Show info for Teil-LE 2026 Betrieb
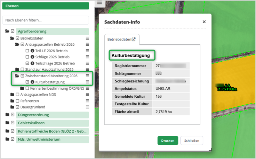The width and height of the screenshot is (256, 159). point(32,51)
